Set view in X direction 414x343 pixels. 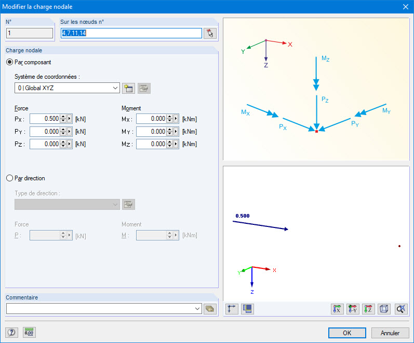[x=337, y=309]
